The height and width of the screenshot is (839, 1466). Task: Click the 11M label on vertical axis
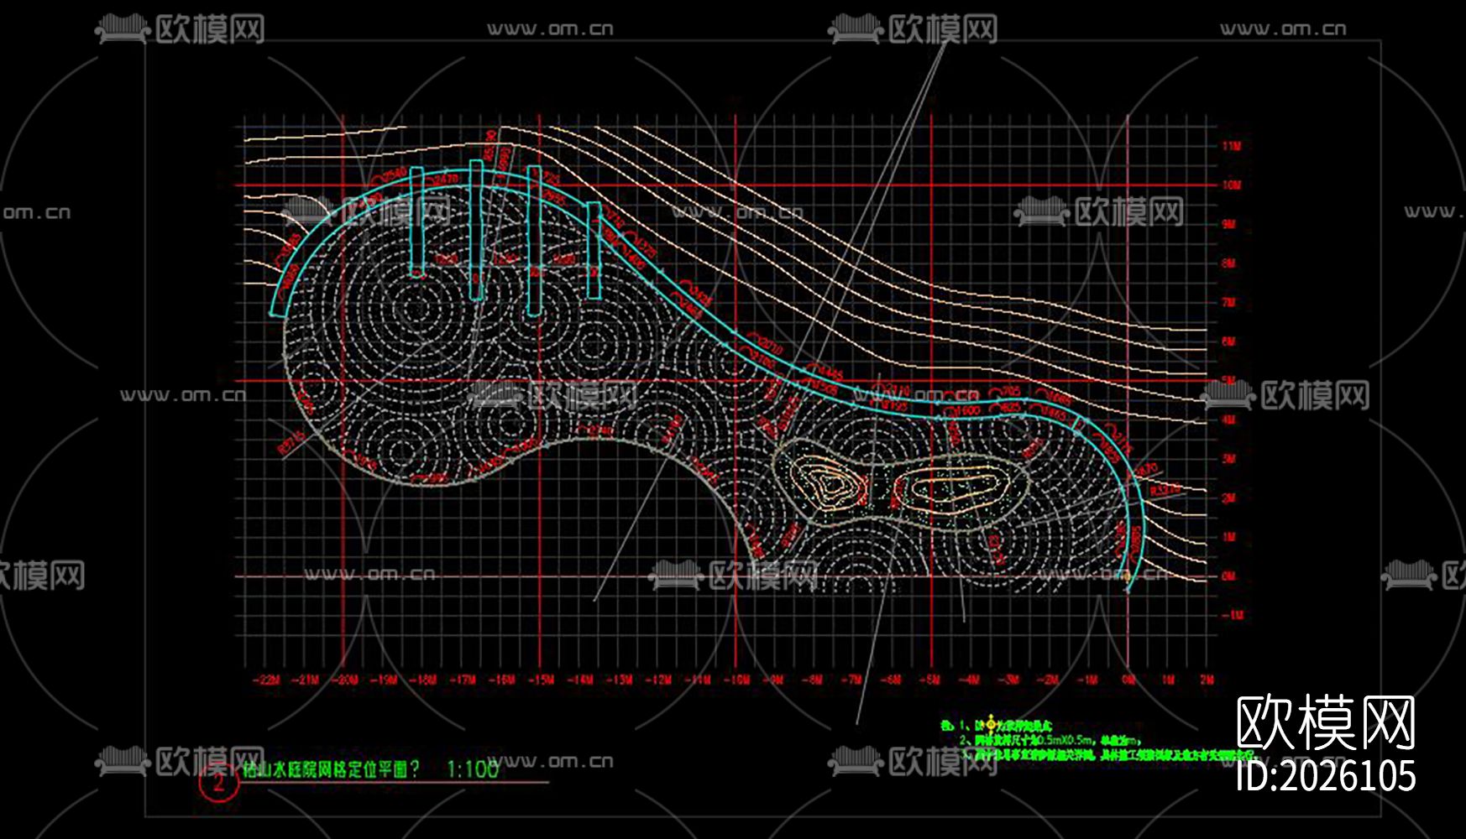coord(1232,146)
